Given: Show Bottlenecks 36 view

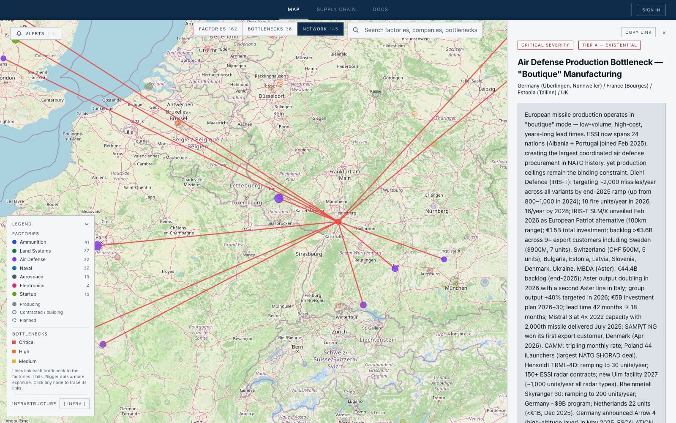Looking at the screenshot, I should (x=270, y=29).
